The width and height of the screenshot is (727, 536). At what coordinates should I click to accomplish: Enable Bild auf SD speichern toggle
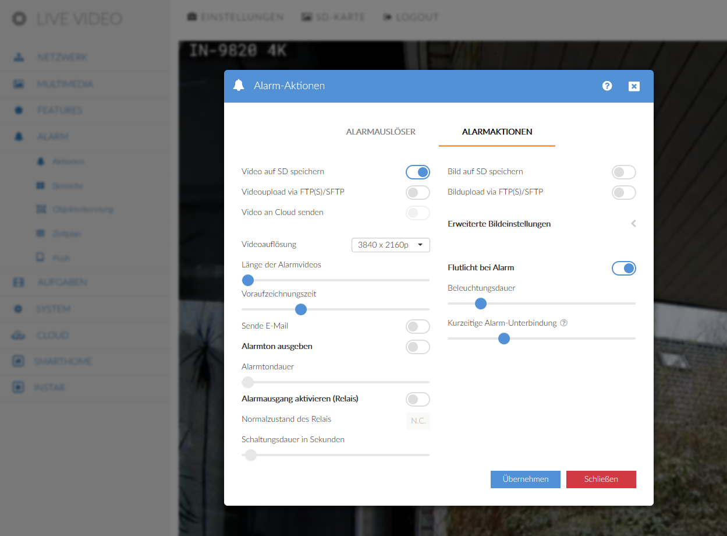[x=623, y=172]
